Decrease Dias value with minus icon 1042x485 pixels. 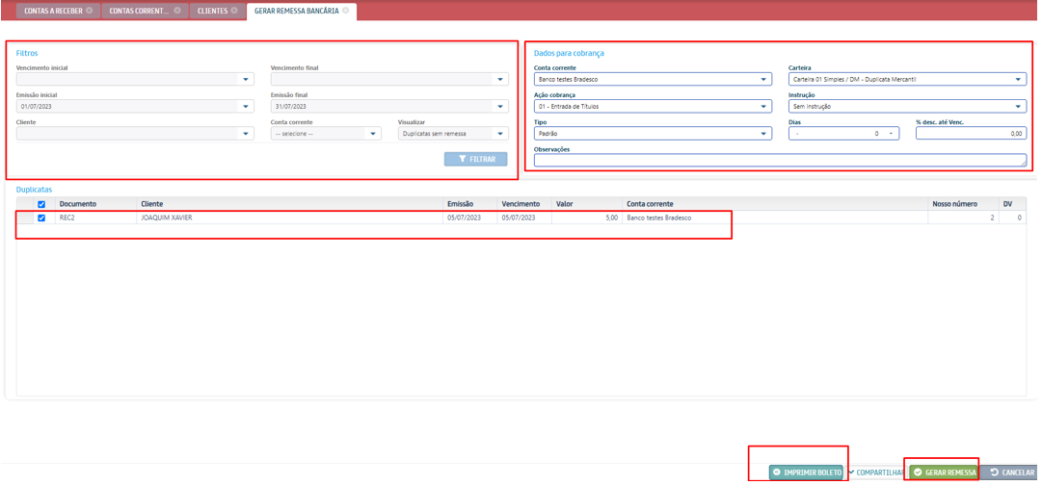797,134
